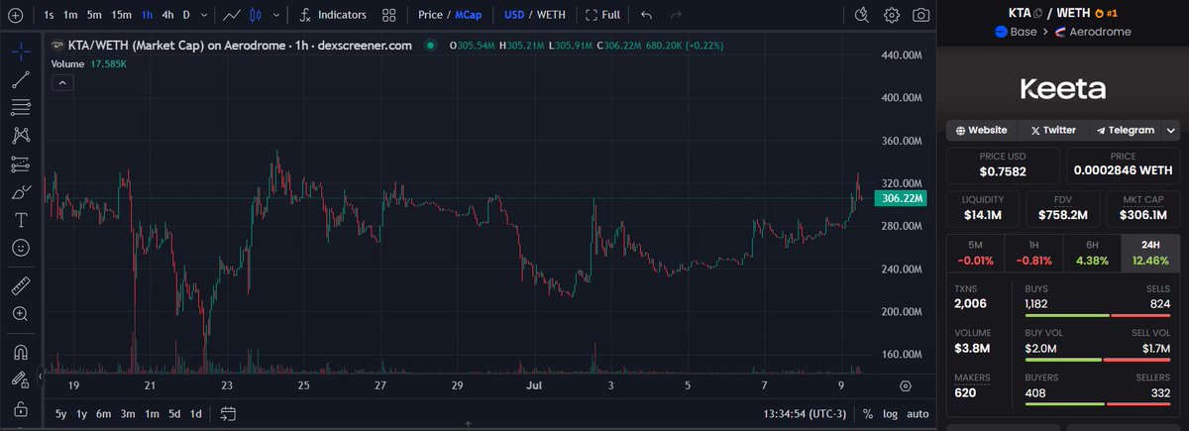Open quick search icon in top toolbar

862,15
